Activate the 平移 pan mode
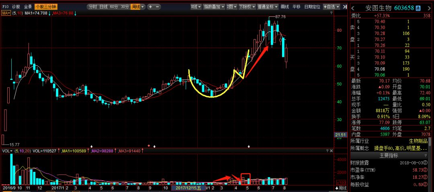Screen dimensions: 434x192 point(297,7)
